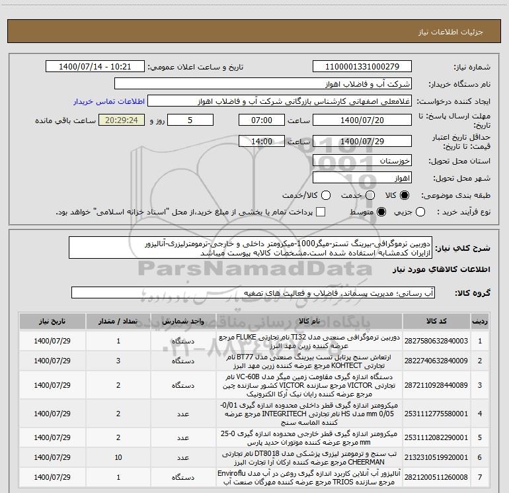Click the need number field 1100001331000279
509x493 pixels.
pyautogui.click(x=362, y=67)
